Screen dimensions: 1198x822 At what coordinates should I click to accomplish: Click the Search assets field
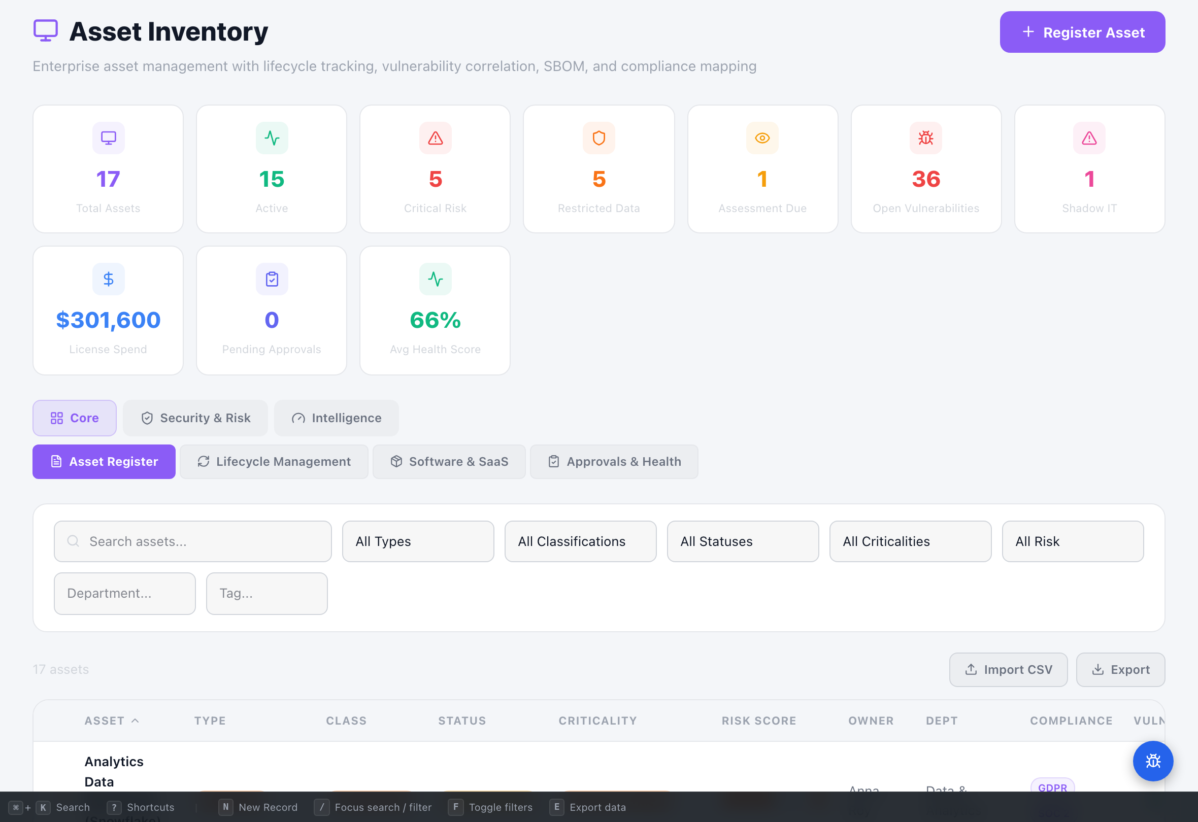coord(192,541)
